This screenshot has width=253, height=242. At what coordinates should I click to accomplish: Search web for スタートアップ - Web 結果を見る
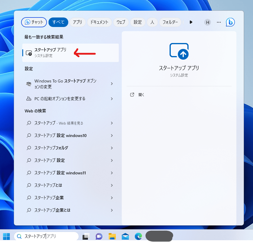pyautogui.click(x=70, y=123)
